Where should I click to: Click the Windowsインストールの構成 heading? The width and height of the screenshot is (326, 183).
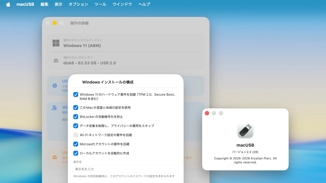pyautogui.click(x=108, y=82)
